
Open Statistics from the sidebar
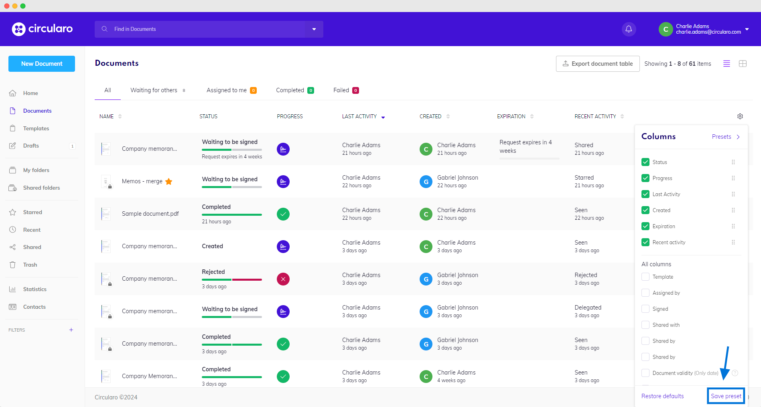[x=34, y=289]
